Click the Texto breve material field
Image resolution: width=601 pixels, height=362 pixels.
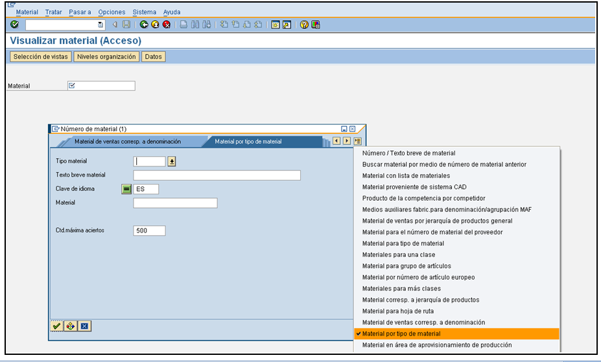point(217,175)
